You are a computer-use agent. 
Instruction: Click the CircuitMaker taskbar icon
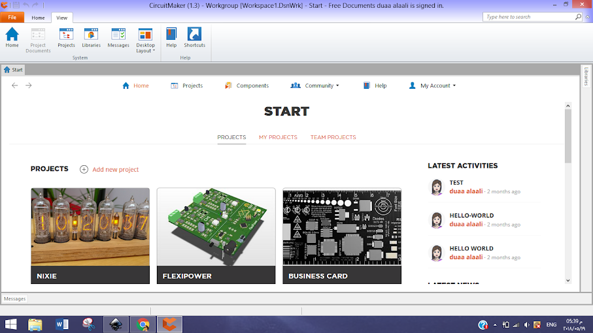pos(169,325)
